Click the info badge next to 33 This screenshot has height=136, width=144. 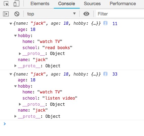pos(105,74)
